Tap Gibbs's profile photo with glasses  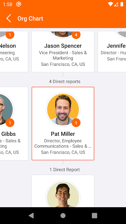click(x=6, y=109)
